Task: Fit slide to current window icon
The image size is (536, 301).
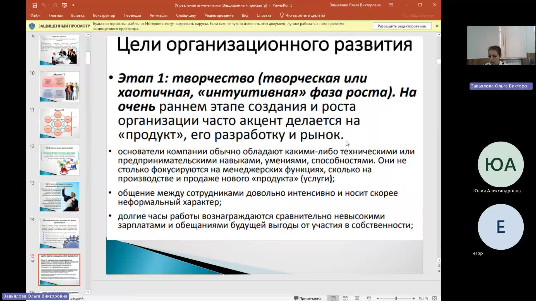Action: 434,298
